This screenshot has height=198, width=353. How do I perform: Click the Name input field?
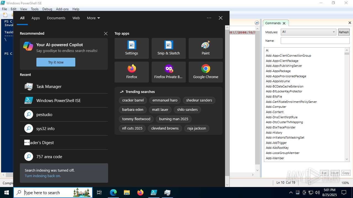click(315, 40)
